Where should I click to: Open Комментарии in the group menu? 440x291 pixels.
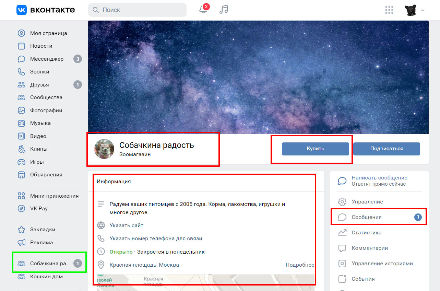click(370, 248)
